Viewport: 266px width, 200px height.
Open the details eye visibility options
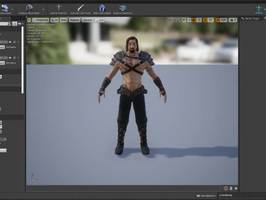pyautogui.click(x=21, y=24)
